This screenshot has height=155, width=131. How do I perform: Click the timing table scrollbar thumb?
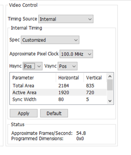tap(110, 85)
